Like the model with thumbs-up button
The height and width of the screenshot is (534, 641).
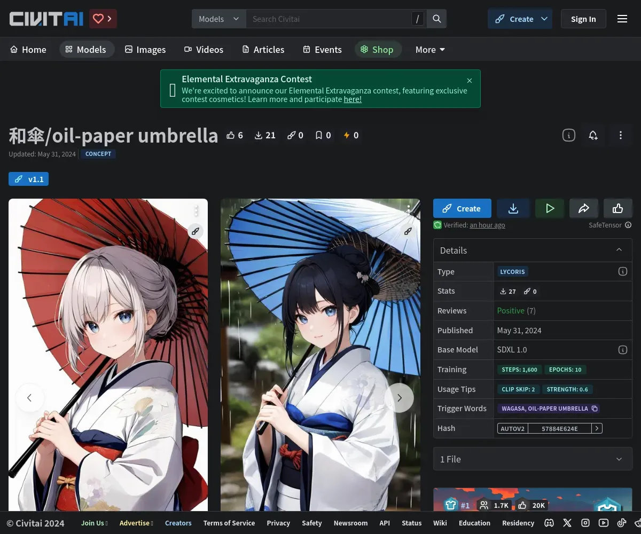(618, 209)
